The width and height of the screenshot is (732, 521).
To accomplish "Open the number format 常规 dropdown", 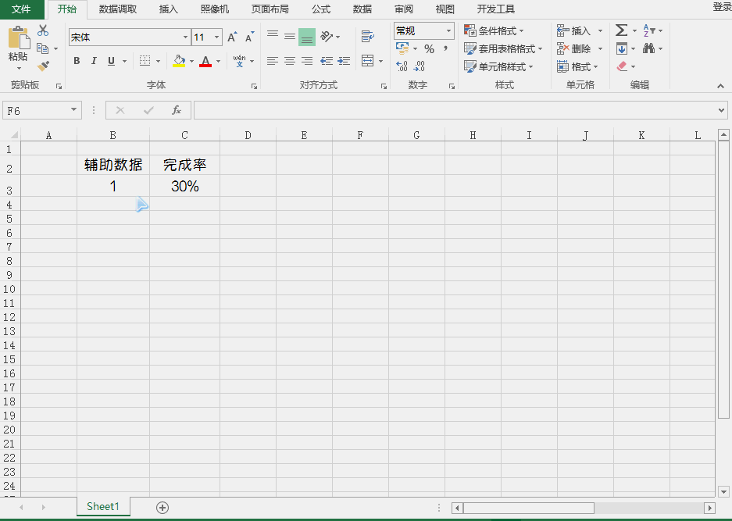I will click(x=448, y=30).
